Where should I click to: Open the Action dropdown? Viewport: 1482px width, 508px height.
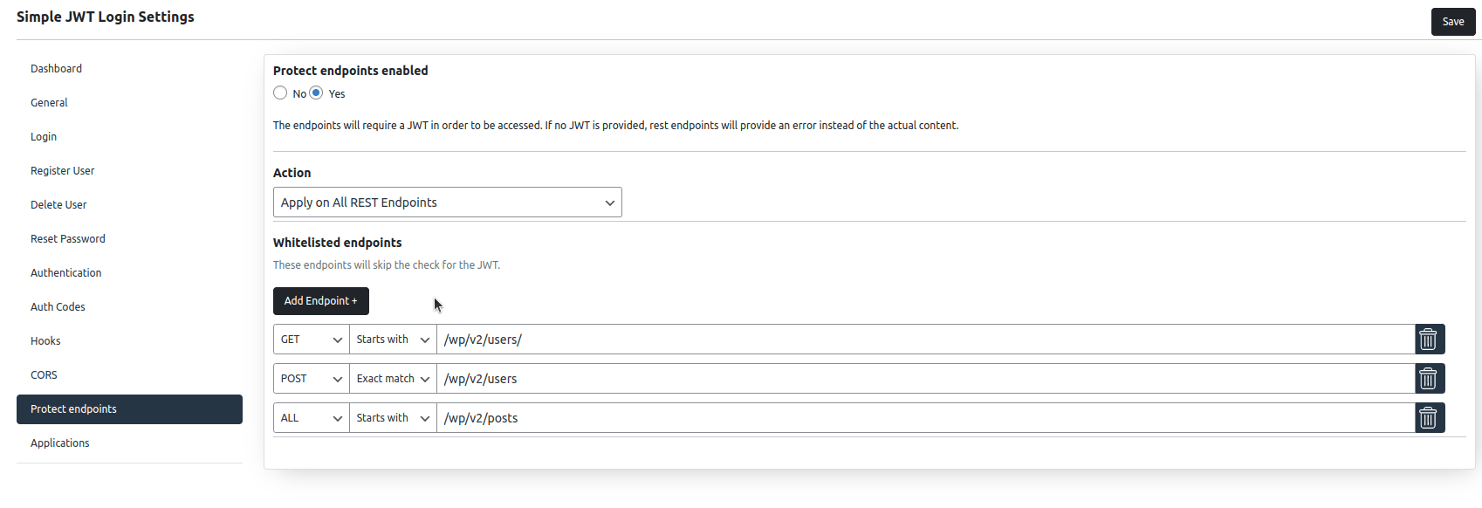pos(447,203)
